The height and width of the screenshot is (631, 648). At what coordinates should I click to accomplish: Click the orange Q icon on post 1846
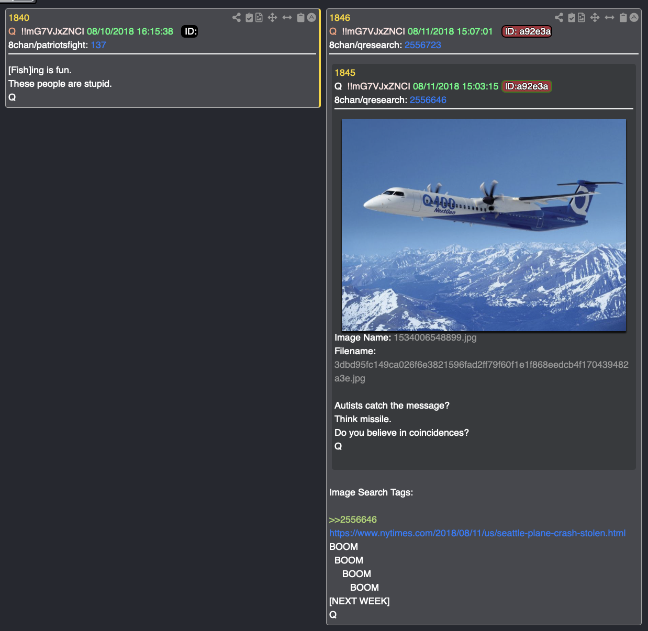pos(333,31)
